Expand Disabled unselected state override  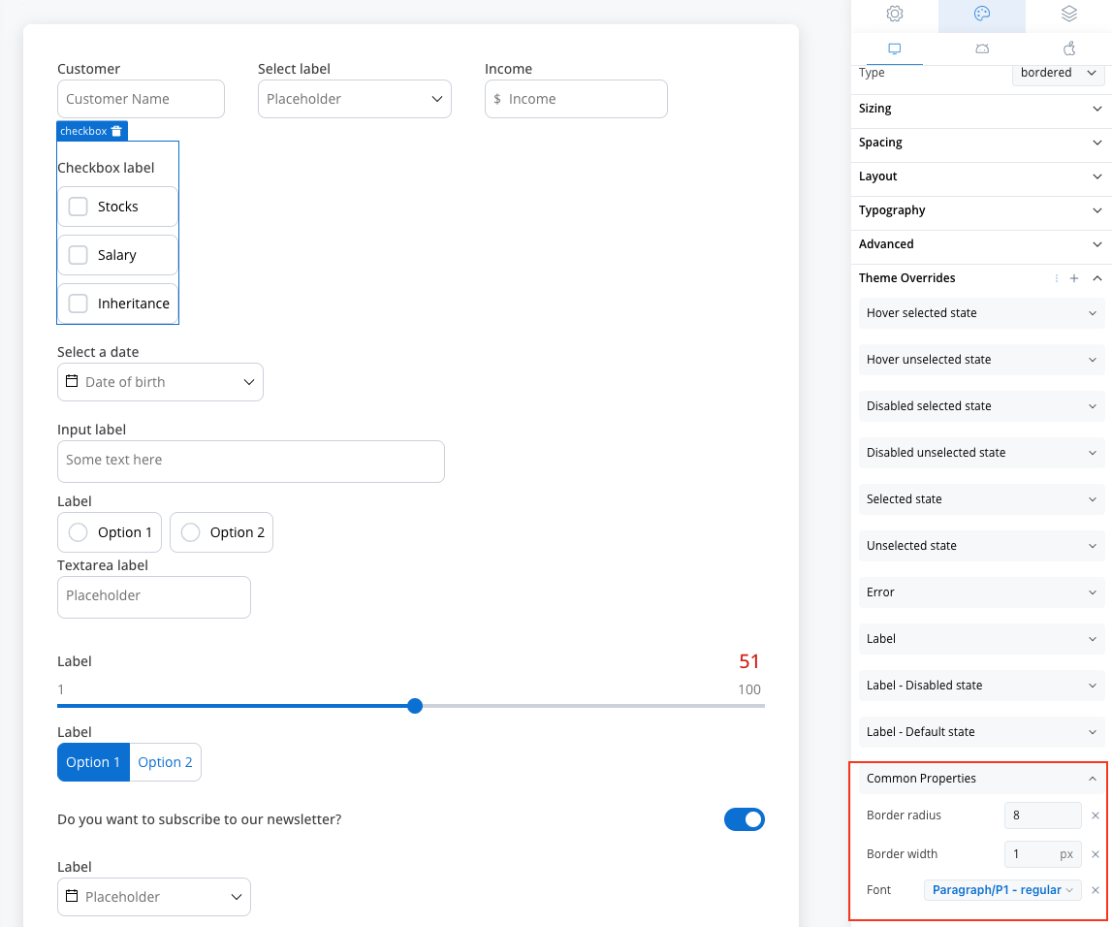pos(981,453)
